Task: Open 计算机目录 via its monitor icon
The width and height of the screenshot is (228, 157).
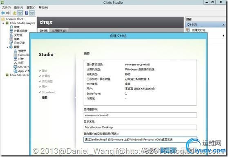Action: coord(11,31)
